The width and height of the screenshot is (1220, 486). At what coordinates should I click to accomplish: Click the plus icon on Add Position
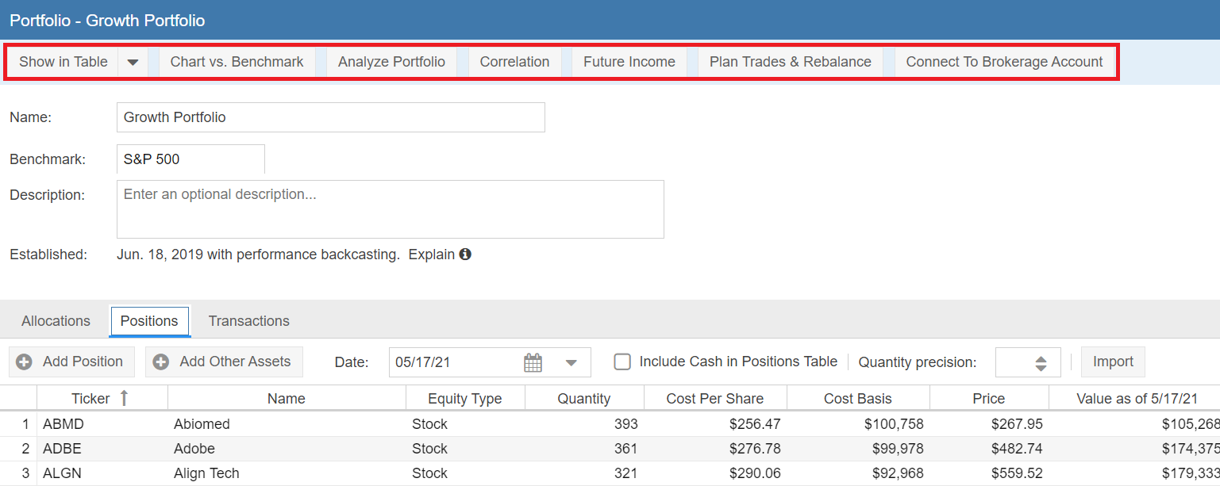point(25,362)
